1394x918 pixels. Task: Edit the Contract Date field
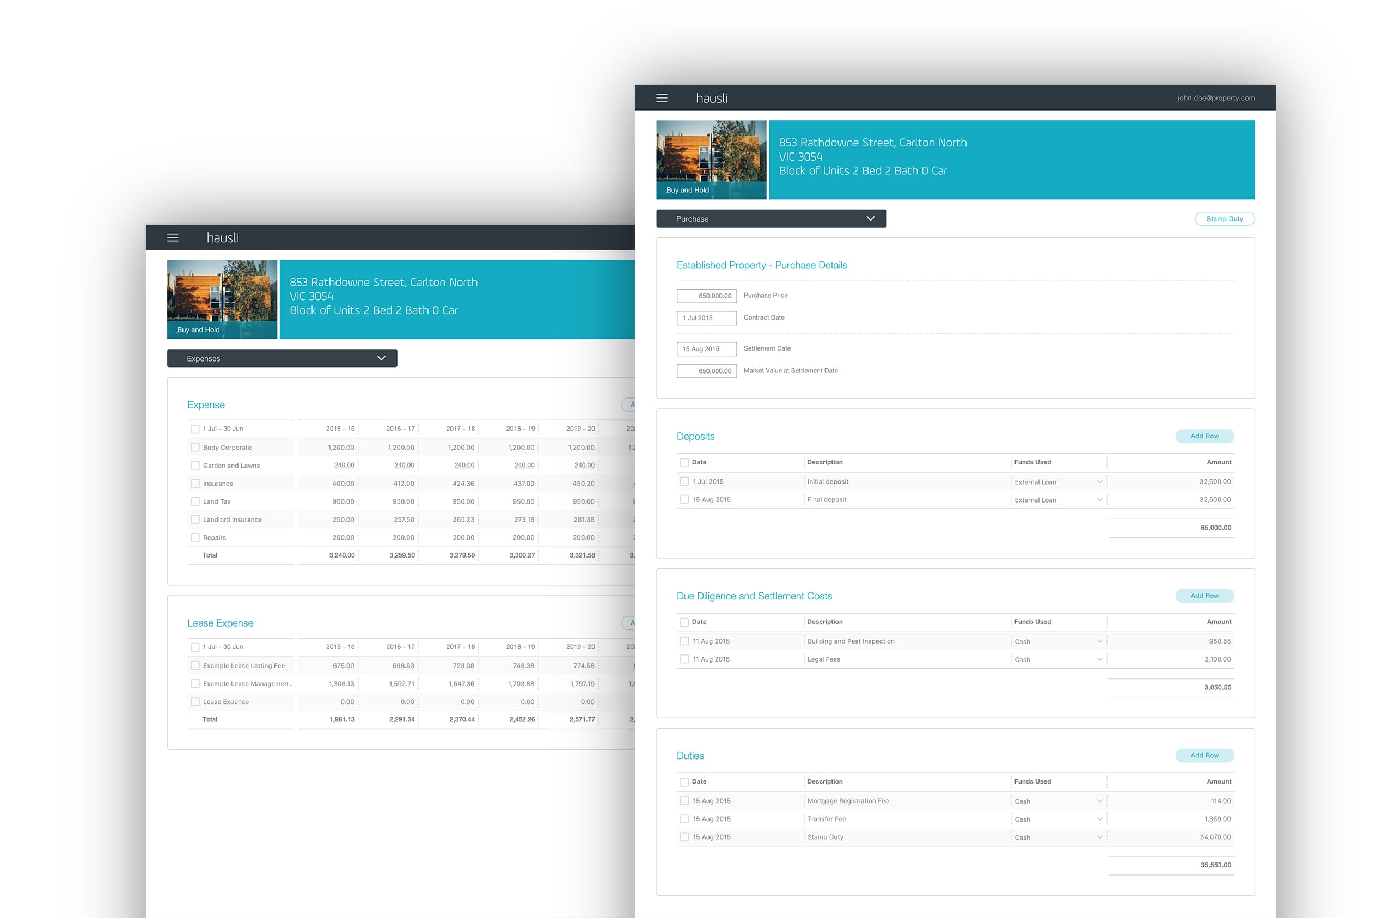pos(706,317)
